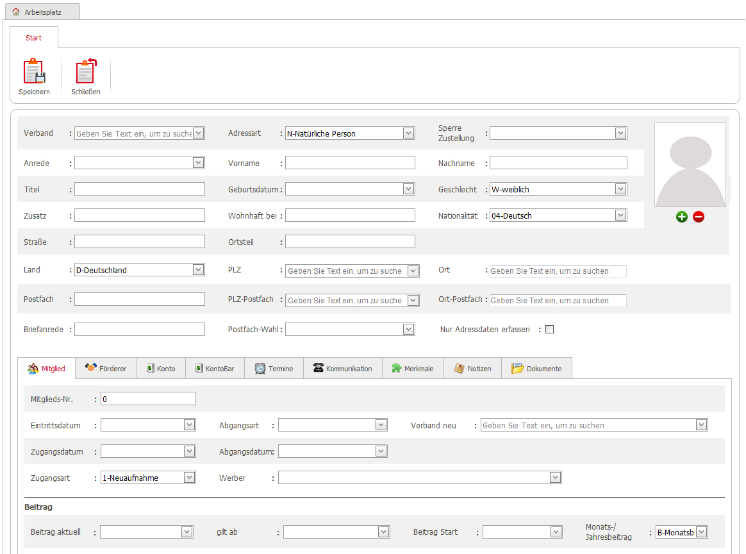Select the Konto tab
746x554 pixels.
point(160,369)
